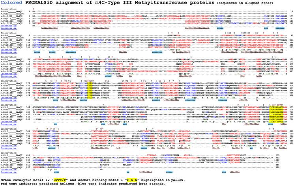Open the Consensus ss link in third alignment block
Image resolution: width=294 pixels, height=186 pixels.
pyautogui.click(x=9, y=76)
